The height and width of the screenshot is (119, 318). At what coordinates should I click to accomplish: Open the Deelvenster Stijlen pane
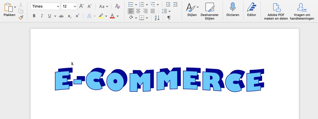(210, 11)
